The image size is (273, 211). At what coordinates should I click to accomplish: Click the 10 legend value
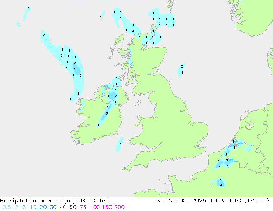[x=33, y=208]
